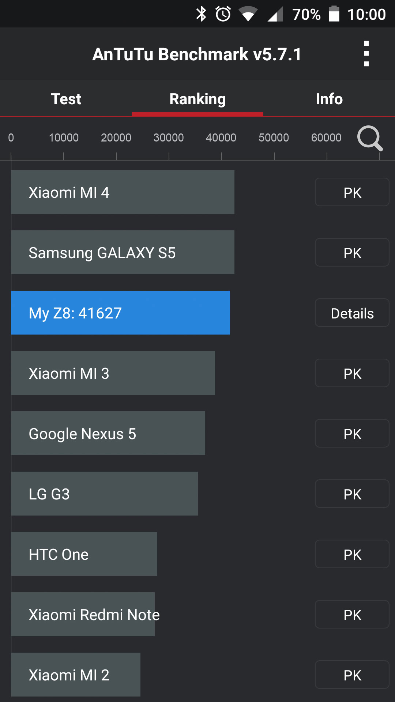Open the Info tab
The width and height of the screenshot is (395, 702).
[329, 99]
